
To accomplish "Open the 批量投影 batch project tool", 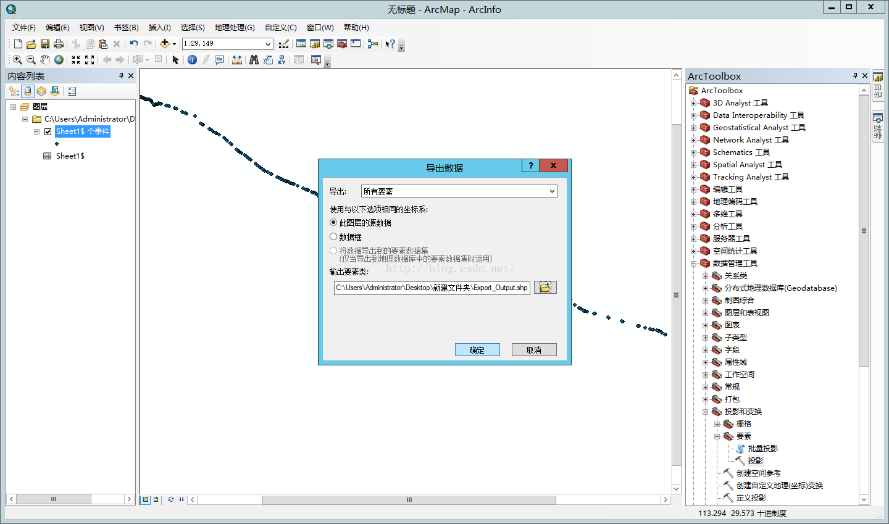I will click(x=763, y=449).
